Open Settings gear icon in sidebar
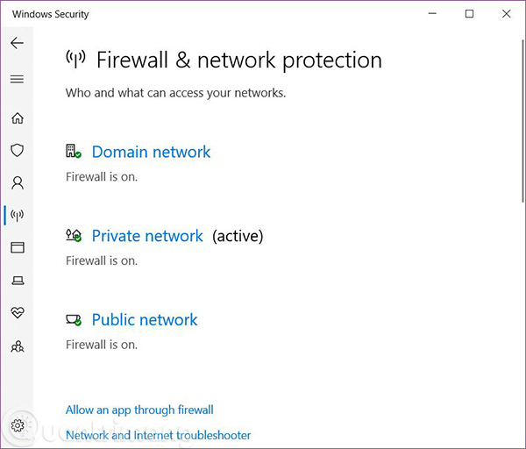Image resolution: width=526 pixels, height=449 pixels. (18, 425)
